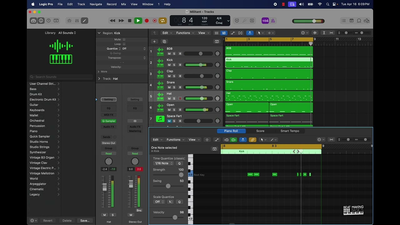Switch to the Smart Tempo tab
The image size is (400, 225).
tap(290, 131)
